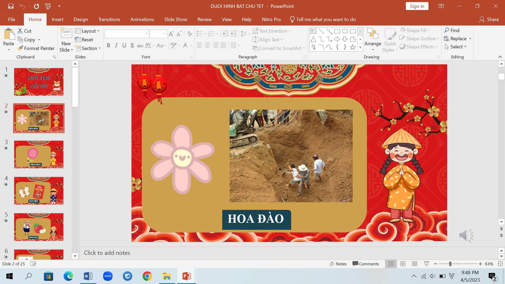
Task: Open the Section dropdown
Action: pyautogui.click(x=88, y=48)
